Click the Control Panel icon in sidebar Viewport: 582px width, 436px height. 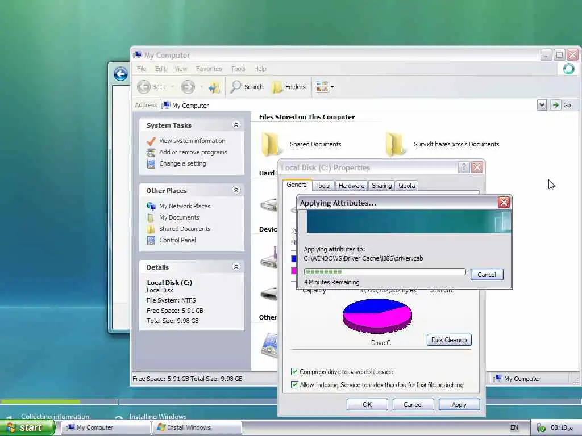click(151, 241)
